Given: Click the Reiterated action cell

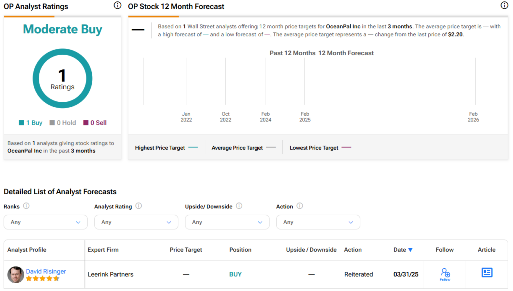Looking at the screenshot, I should click(359, 274).
